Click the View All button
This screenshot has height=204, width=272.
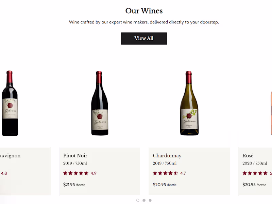(x=144, y=38)
